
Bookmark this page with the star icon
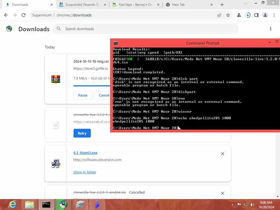[x=228, y=15]
